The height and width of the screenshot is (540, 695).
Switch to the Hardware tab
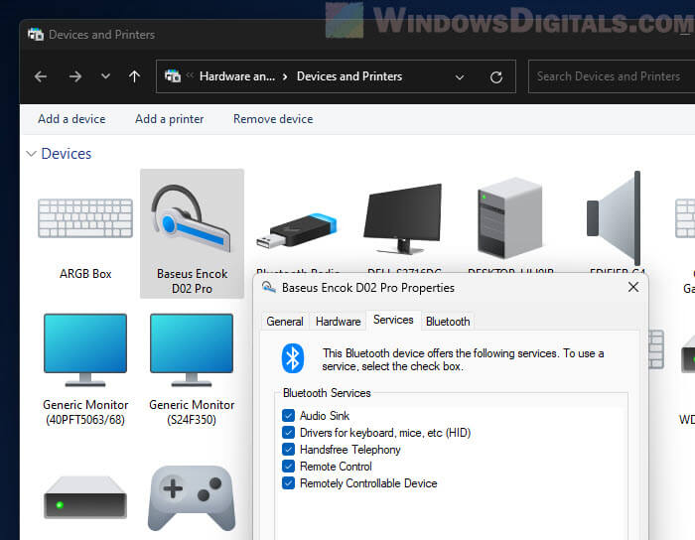(339, 322)
